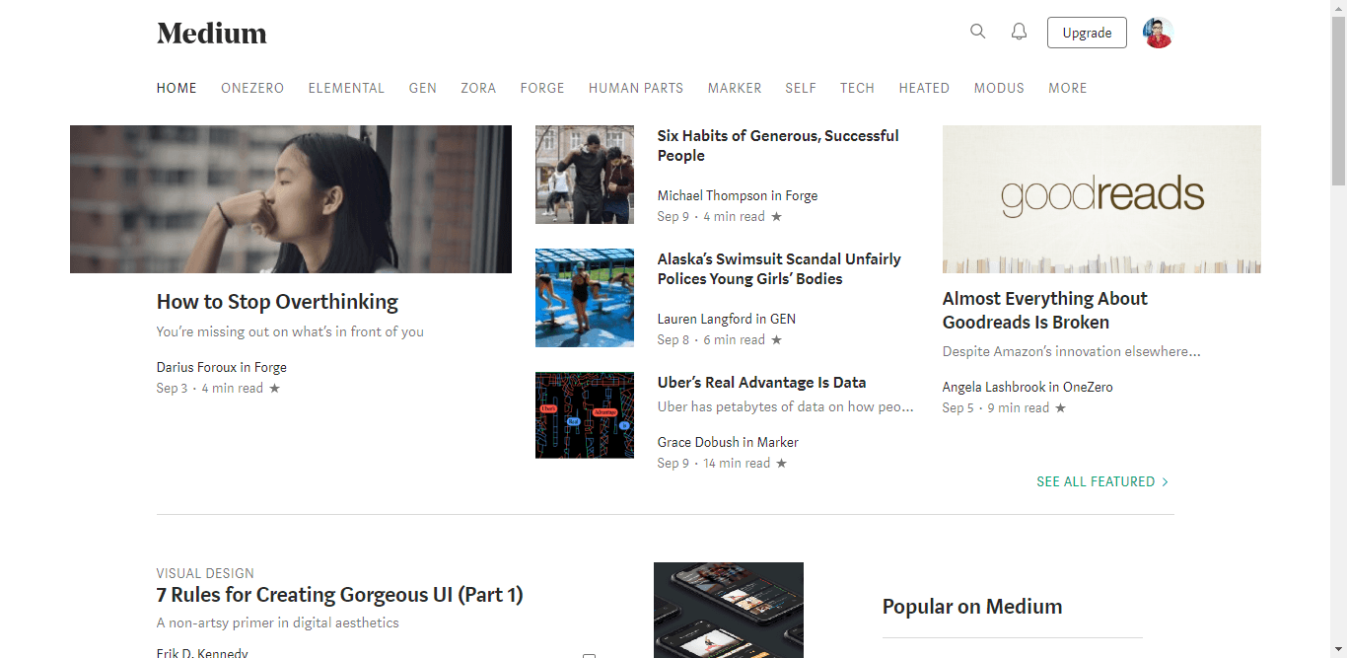Switch to the ONEZERO tab
This screenshot has height=658, width=1347.
tap(252, 88)
